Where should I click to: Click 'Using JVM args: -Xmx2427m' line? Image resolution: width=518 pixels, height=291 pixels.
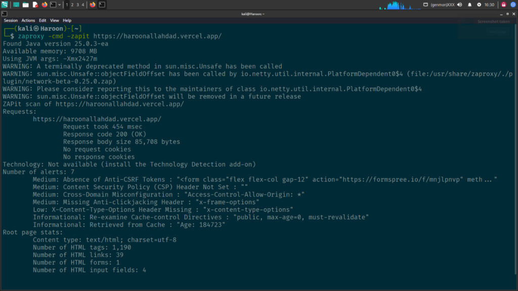pos(50,59)
